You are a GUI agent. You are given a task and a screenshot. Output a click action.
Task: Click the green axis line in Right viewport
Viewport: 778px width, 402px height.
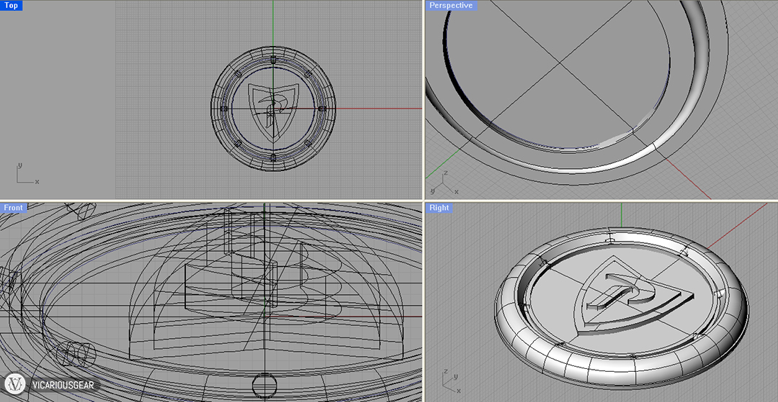click(x=621, y=216)
